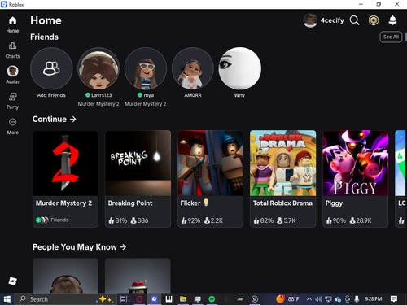Open the 4cecify profile avatar
Screen dimensions: 407x305
coord(310,20)
